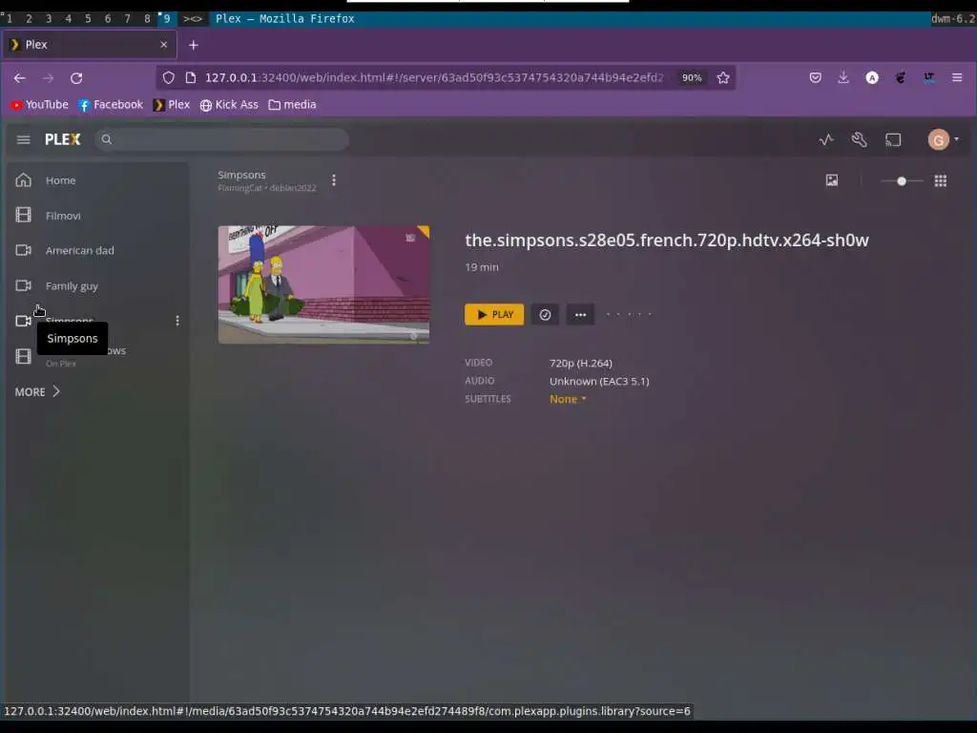Viewport: 977px width, 733px height.
Task: Switch to dwm workspace tag 5
Action: (88, 19)
